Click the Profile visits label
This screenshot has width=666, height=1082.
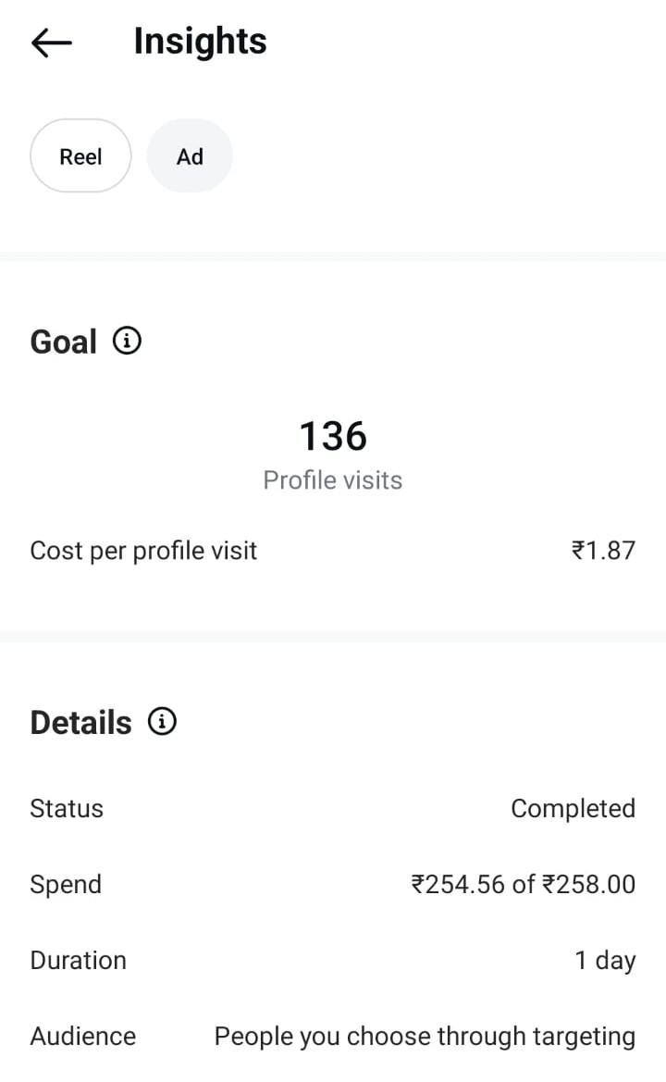click(333, 480)
